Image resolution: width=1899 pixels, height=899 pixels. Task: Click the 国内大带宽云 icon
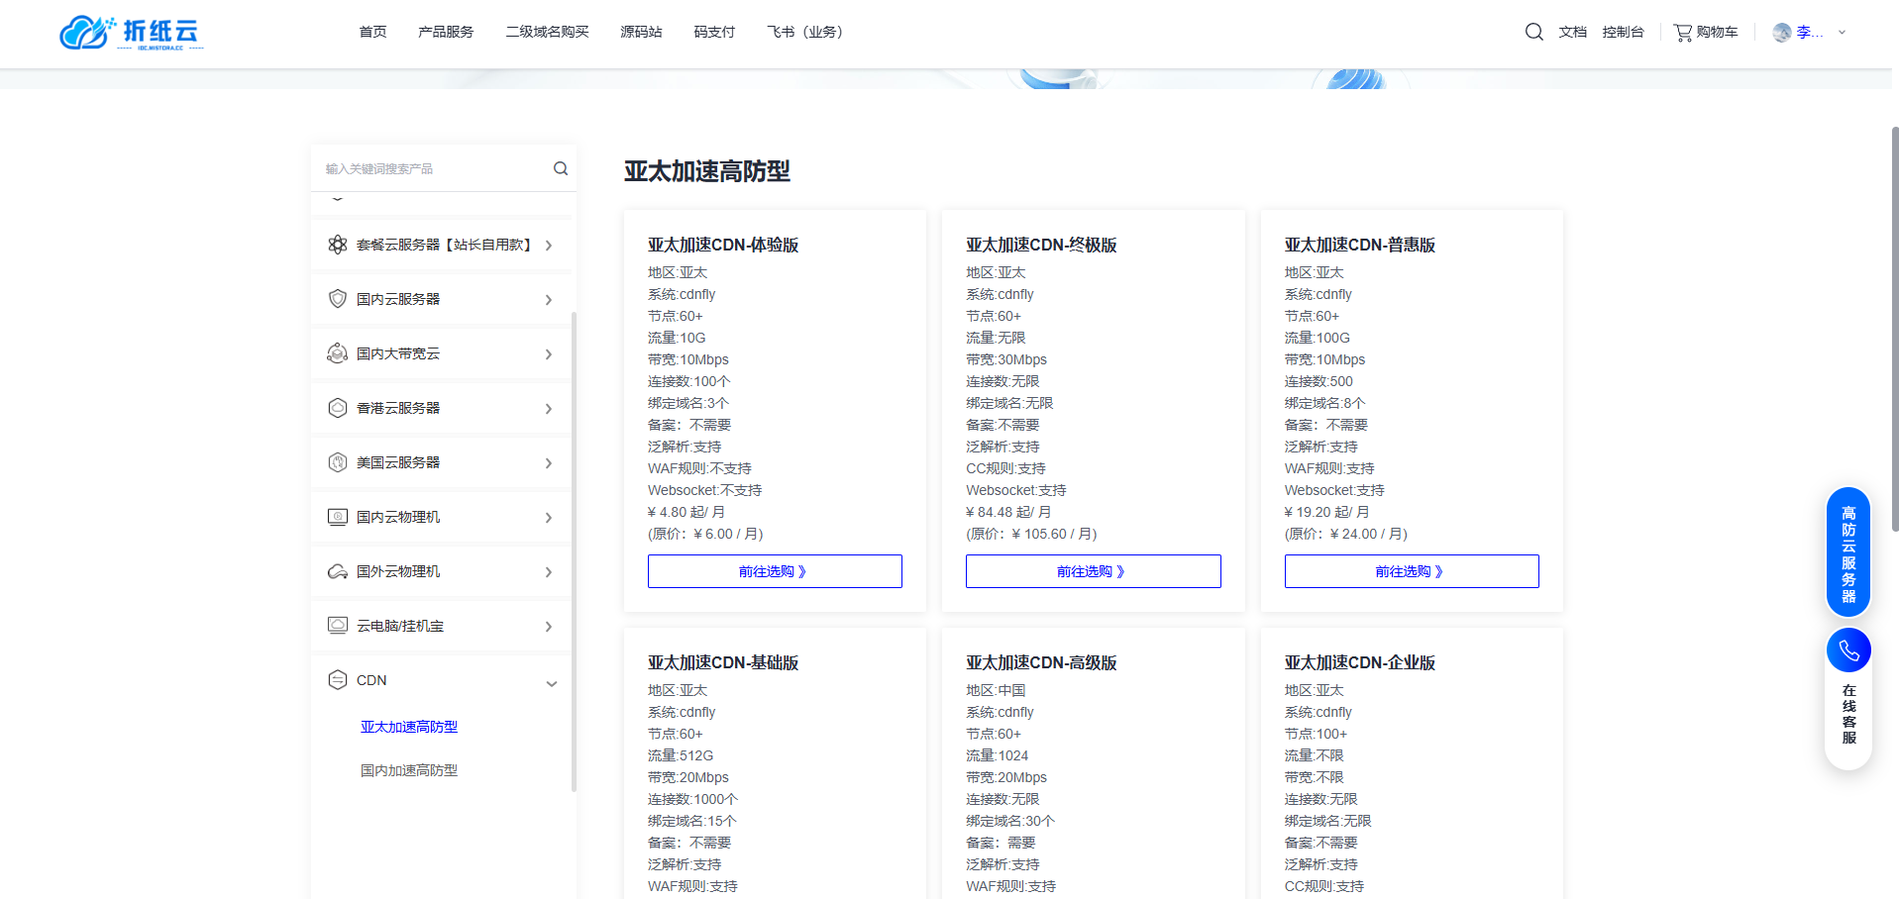(338, 353)
